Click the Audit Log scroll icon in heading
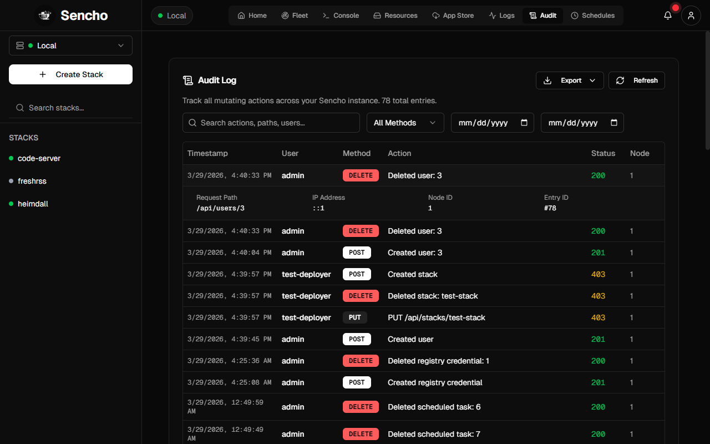Screen dimensions: 710x444 tap(188, 80)
